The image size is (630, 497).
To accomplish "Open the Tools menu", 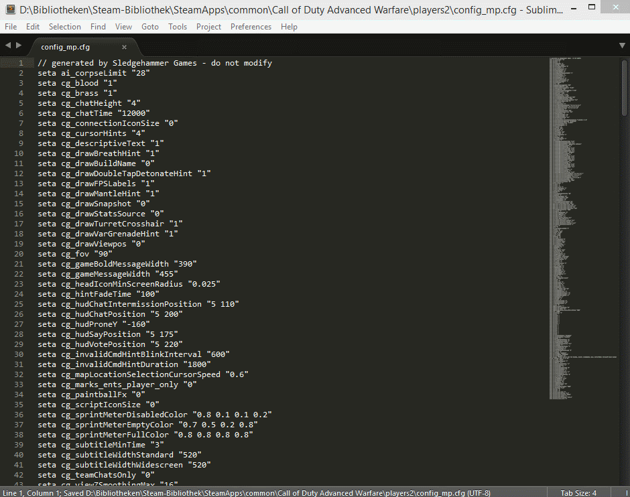I will pyautogui.click(x=178, y=27).
